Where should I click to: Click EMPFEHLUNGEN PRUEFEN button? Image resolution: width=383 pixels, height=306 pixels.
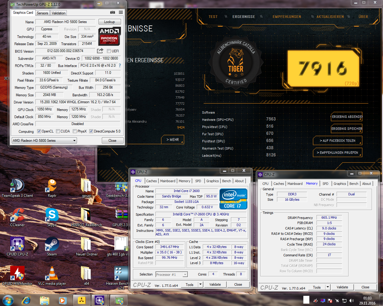point(337,153)
